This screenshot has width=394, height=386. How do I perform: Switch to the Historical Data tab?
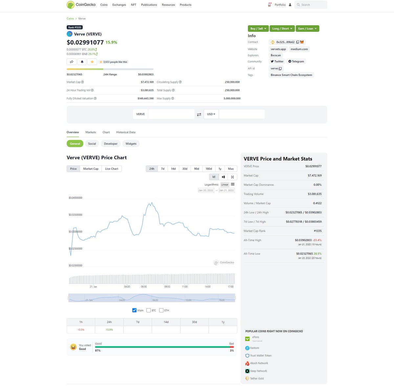(126, 132)
